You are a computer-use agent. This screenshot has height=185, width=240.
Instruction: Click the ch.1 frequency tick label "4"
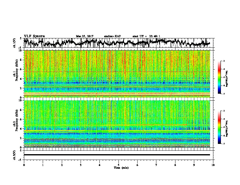[22, 79]
